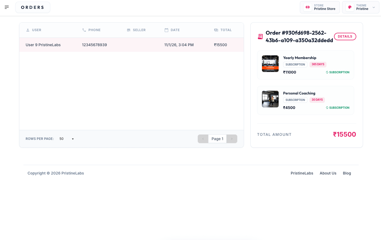The height and width of the screenshot is (240, 381).
Task: Open the About Us footer page
Action: pyautogui.click(x=328, y=173)
